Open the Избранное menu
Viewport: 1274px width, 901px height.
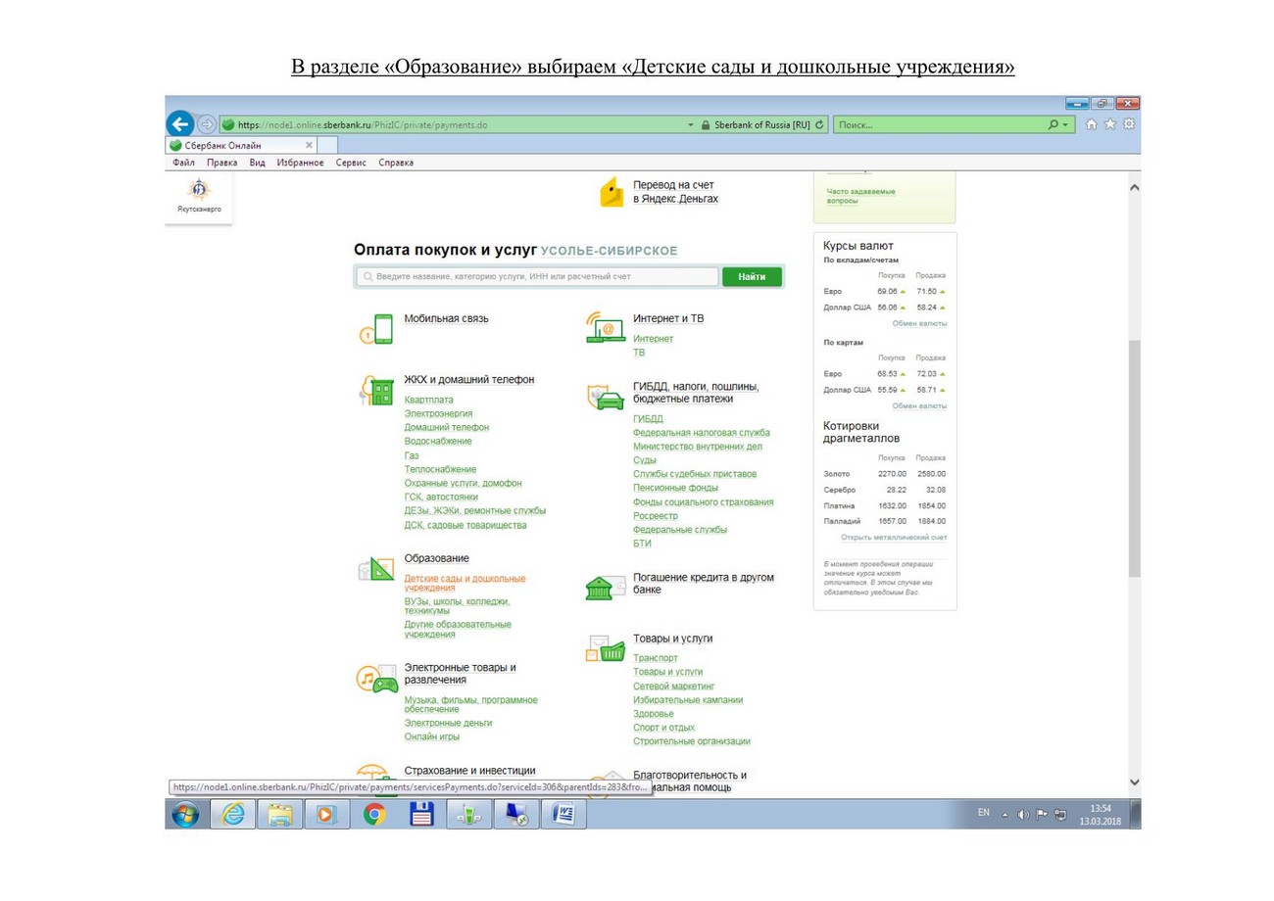[300, 163]
